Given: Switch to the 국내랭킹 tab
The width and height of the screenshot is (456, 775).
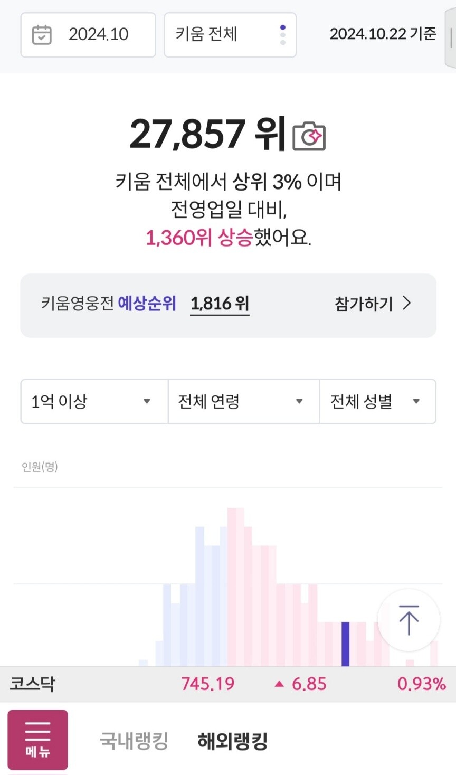Looking at the screenshot, I should pos(134,741).
